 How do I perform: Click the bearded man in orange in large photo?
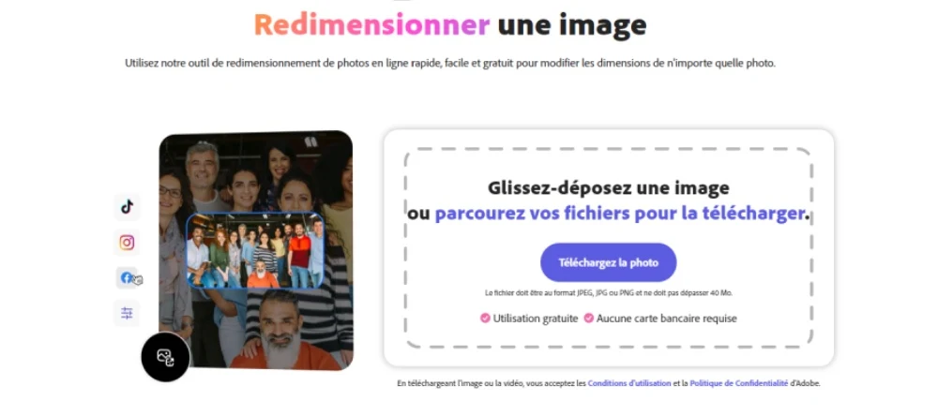[281, 334]
